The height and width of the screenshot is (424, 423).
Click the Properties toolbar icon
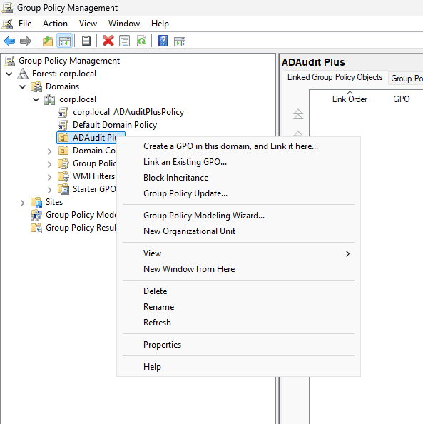point(124,41)
